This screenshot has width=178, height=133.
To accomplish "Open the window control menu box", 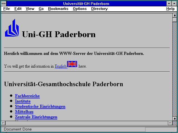I will point(4,4).
